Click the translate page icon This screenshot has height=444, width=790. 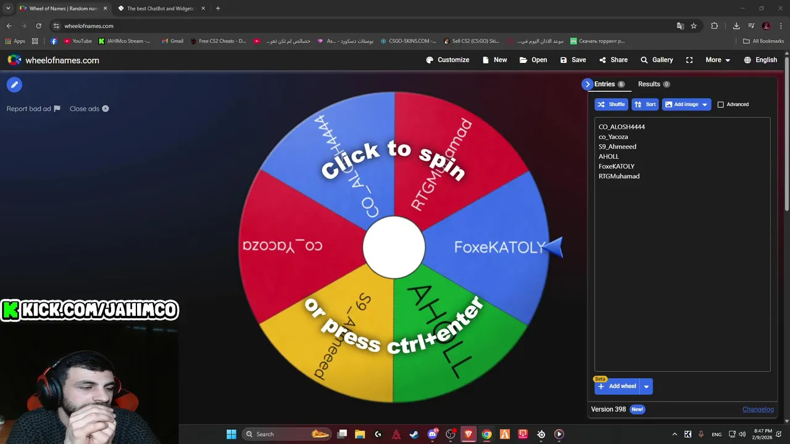[680, 26]
